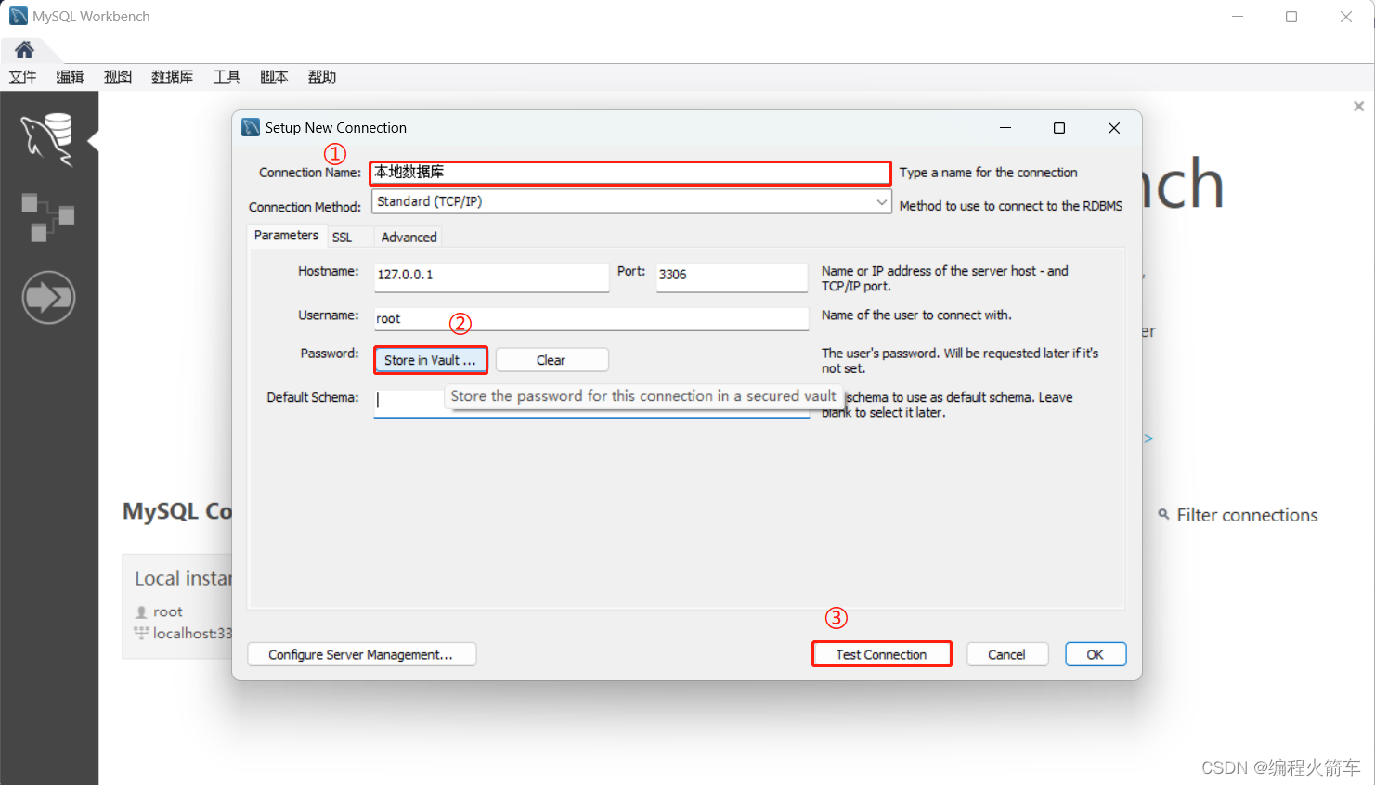Expand the Connection Method dropdown
The height and width of the screenshot is (785, 1375).
click(881, 201)
